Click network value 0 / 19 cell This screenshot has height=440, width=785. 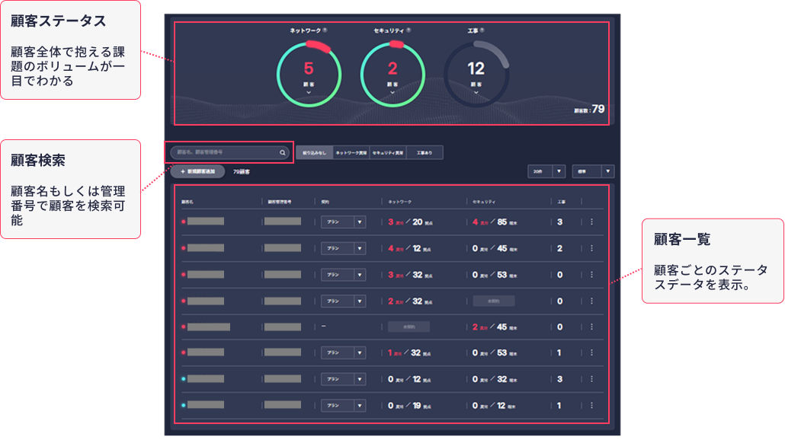409,406
